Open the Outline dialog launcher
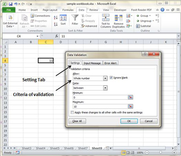Image resolution: width=181 pixels, height=156 pixels. pos(159,31)
